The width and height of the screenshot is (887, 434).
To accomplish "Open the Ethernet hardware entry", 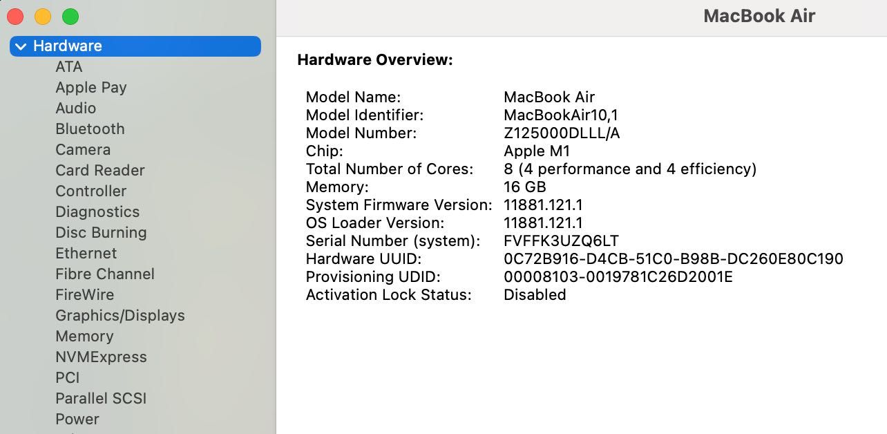I will click(x=86, y=254).
